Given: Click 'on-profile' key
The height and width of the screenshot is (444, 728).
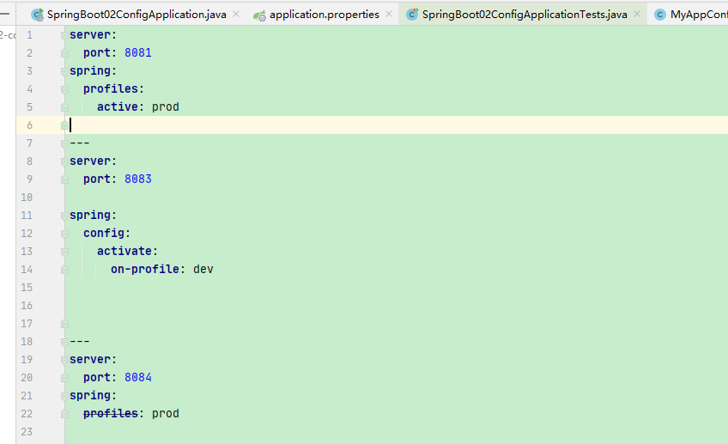Looking at the screenshot, I should 145,270.
